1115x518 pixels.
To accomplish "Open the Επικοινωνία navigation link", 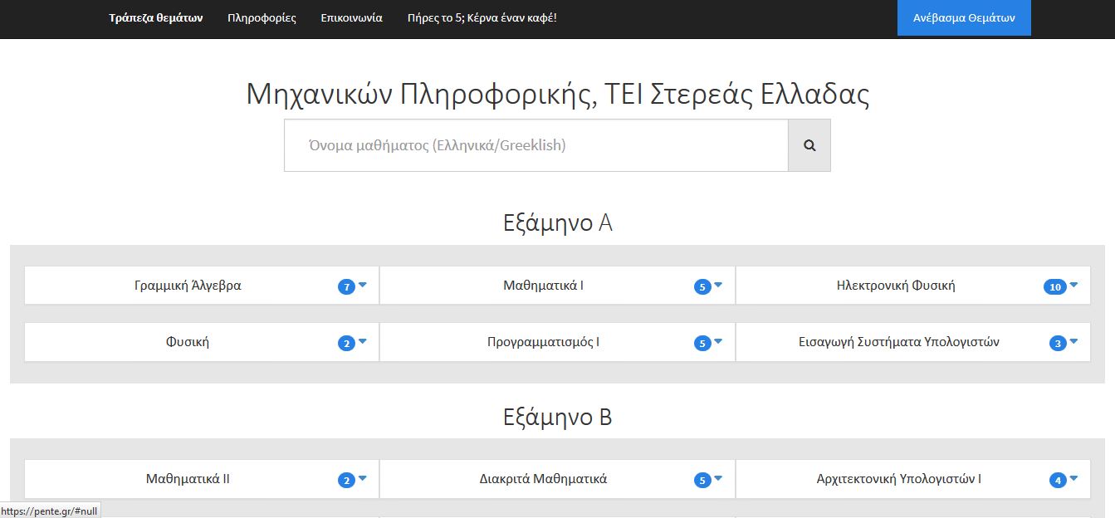I will coord(351,17).
